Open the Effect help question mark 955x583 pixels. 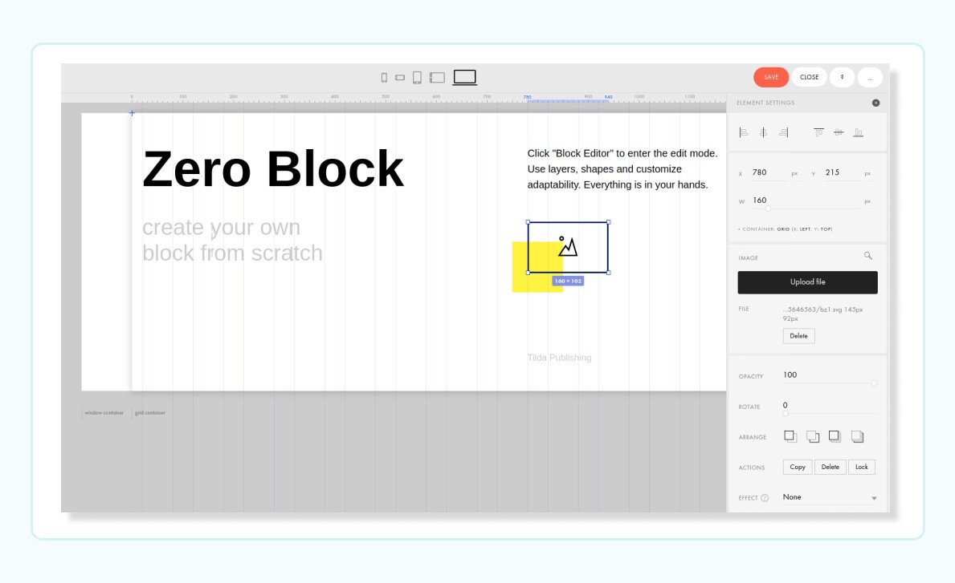pyautogui.click(x=765, y=498)
